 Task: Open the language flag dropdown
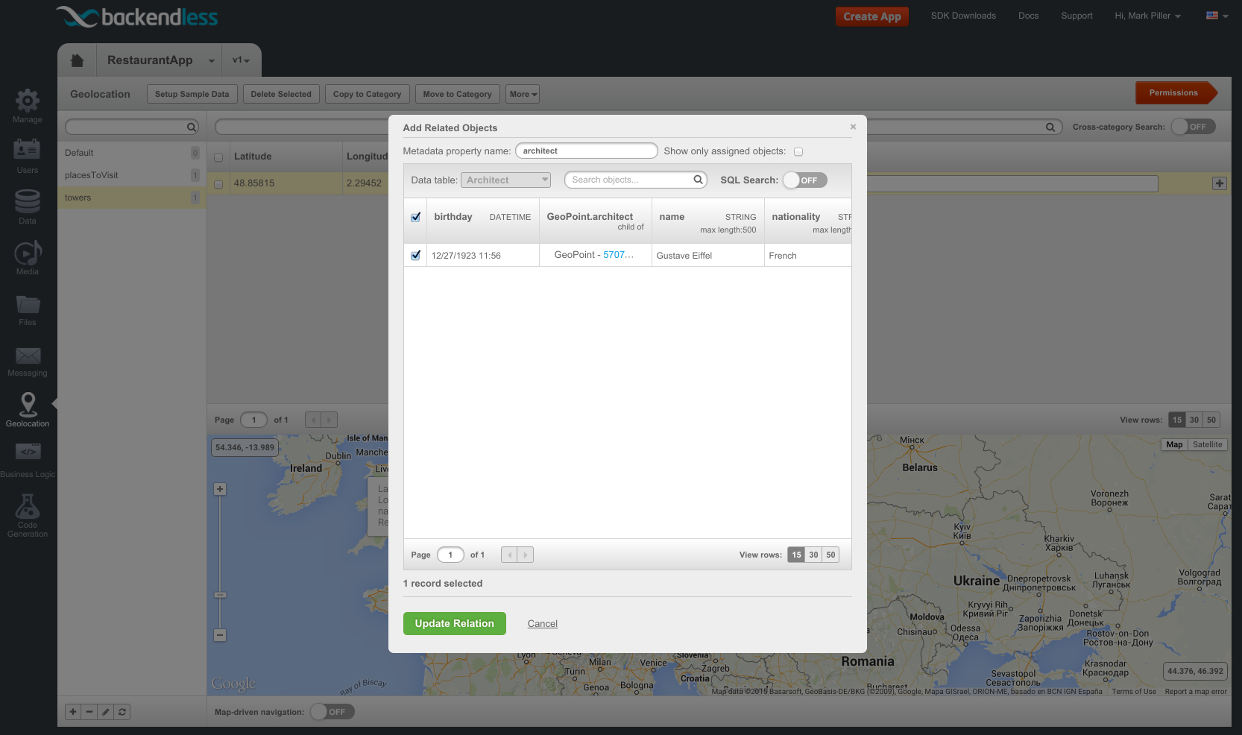tap(1217, 16)
